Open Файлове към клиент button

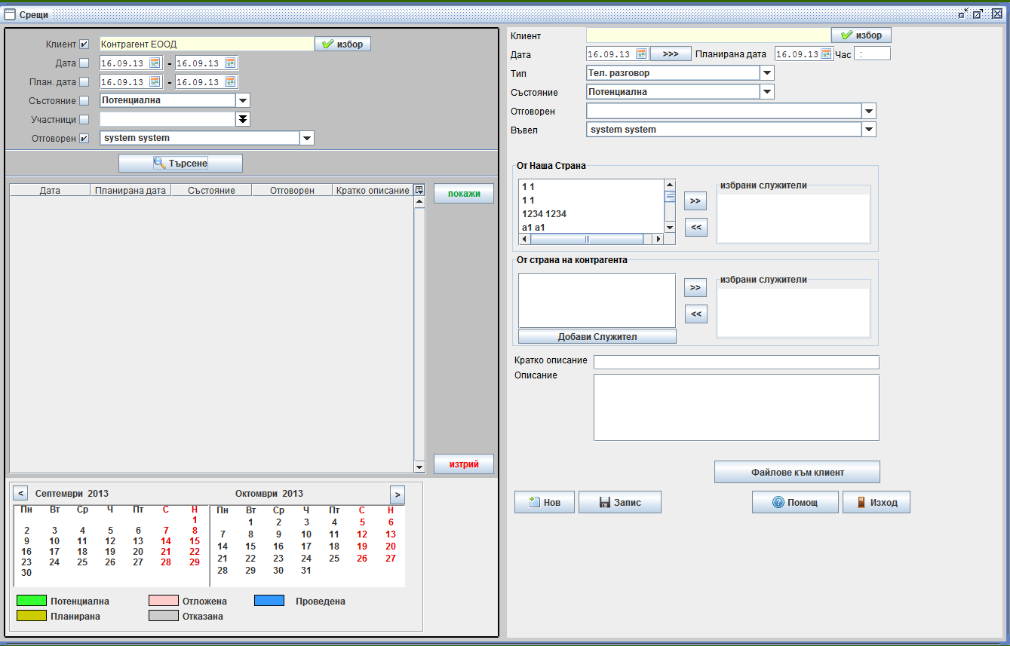tap(797, 473)
